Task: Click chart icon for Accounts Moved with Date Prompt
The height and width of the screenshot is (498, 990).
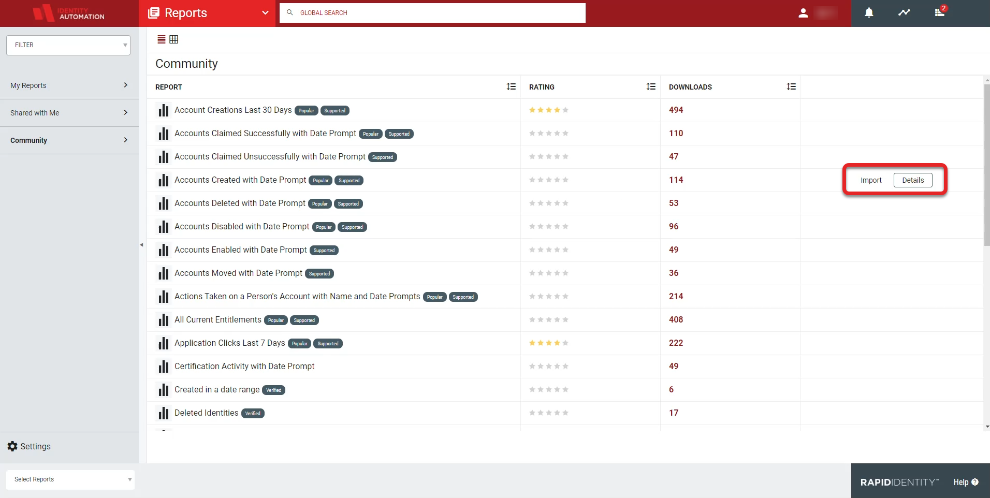Action: [x=164, y=273]
